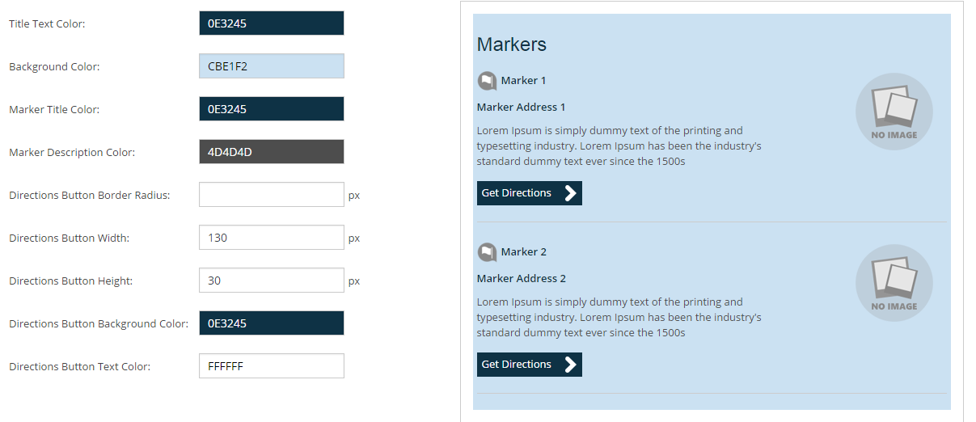This screenshot has width=976, height=422.
Task: Click the Marker 1 title text
Action: (x=523, y=81)
